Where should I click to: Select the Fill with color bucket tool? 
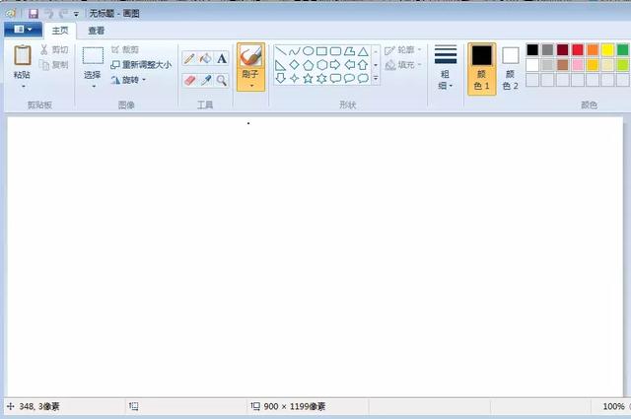pos(205,58)
